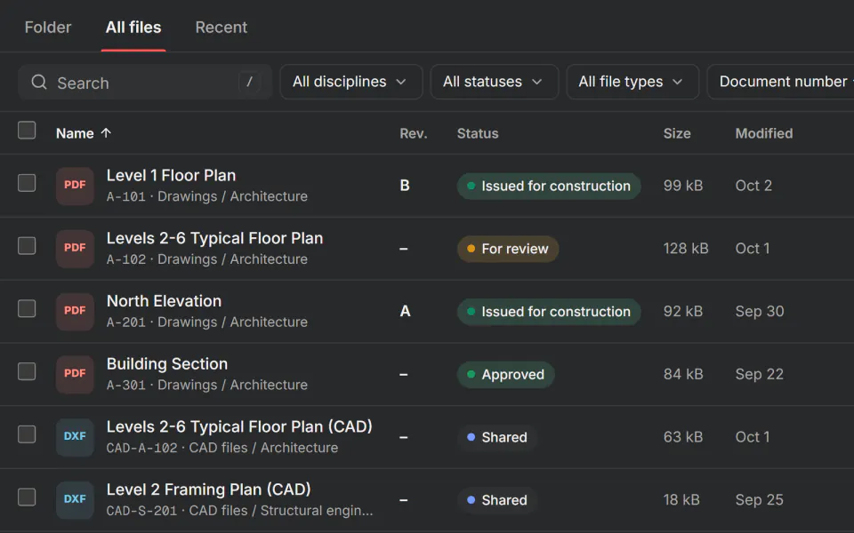Check the Level 1 Floor Plan row checkbox
This screenshot has width=854, height=533.
[27, 183]
